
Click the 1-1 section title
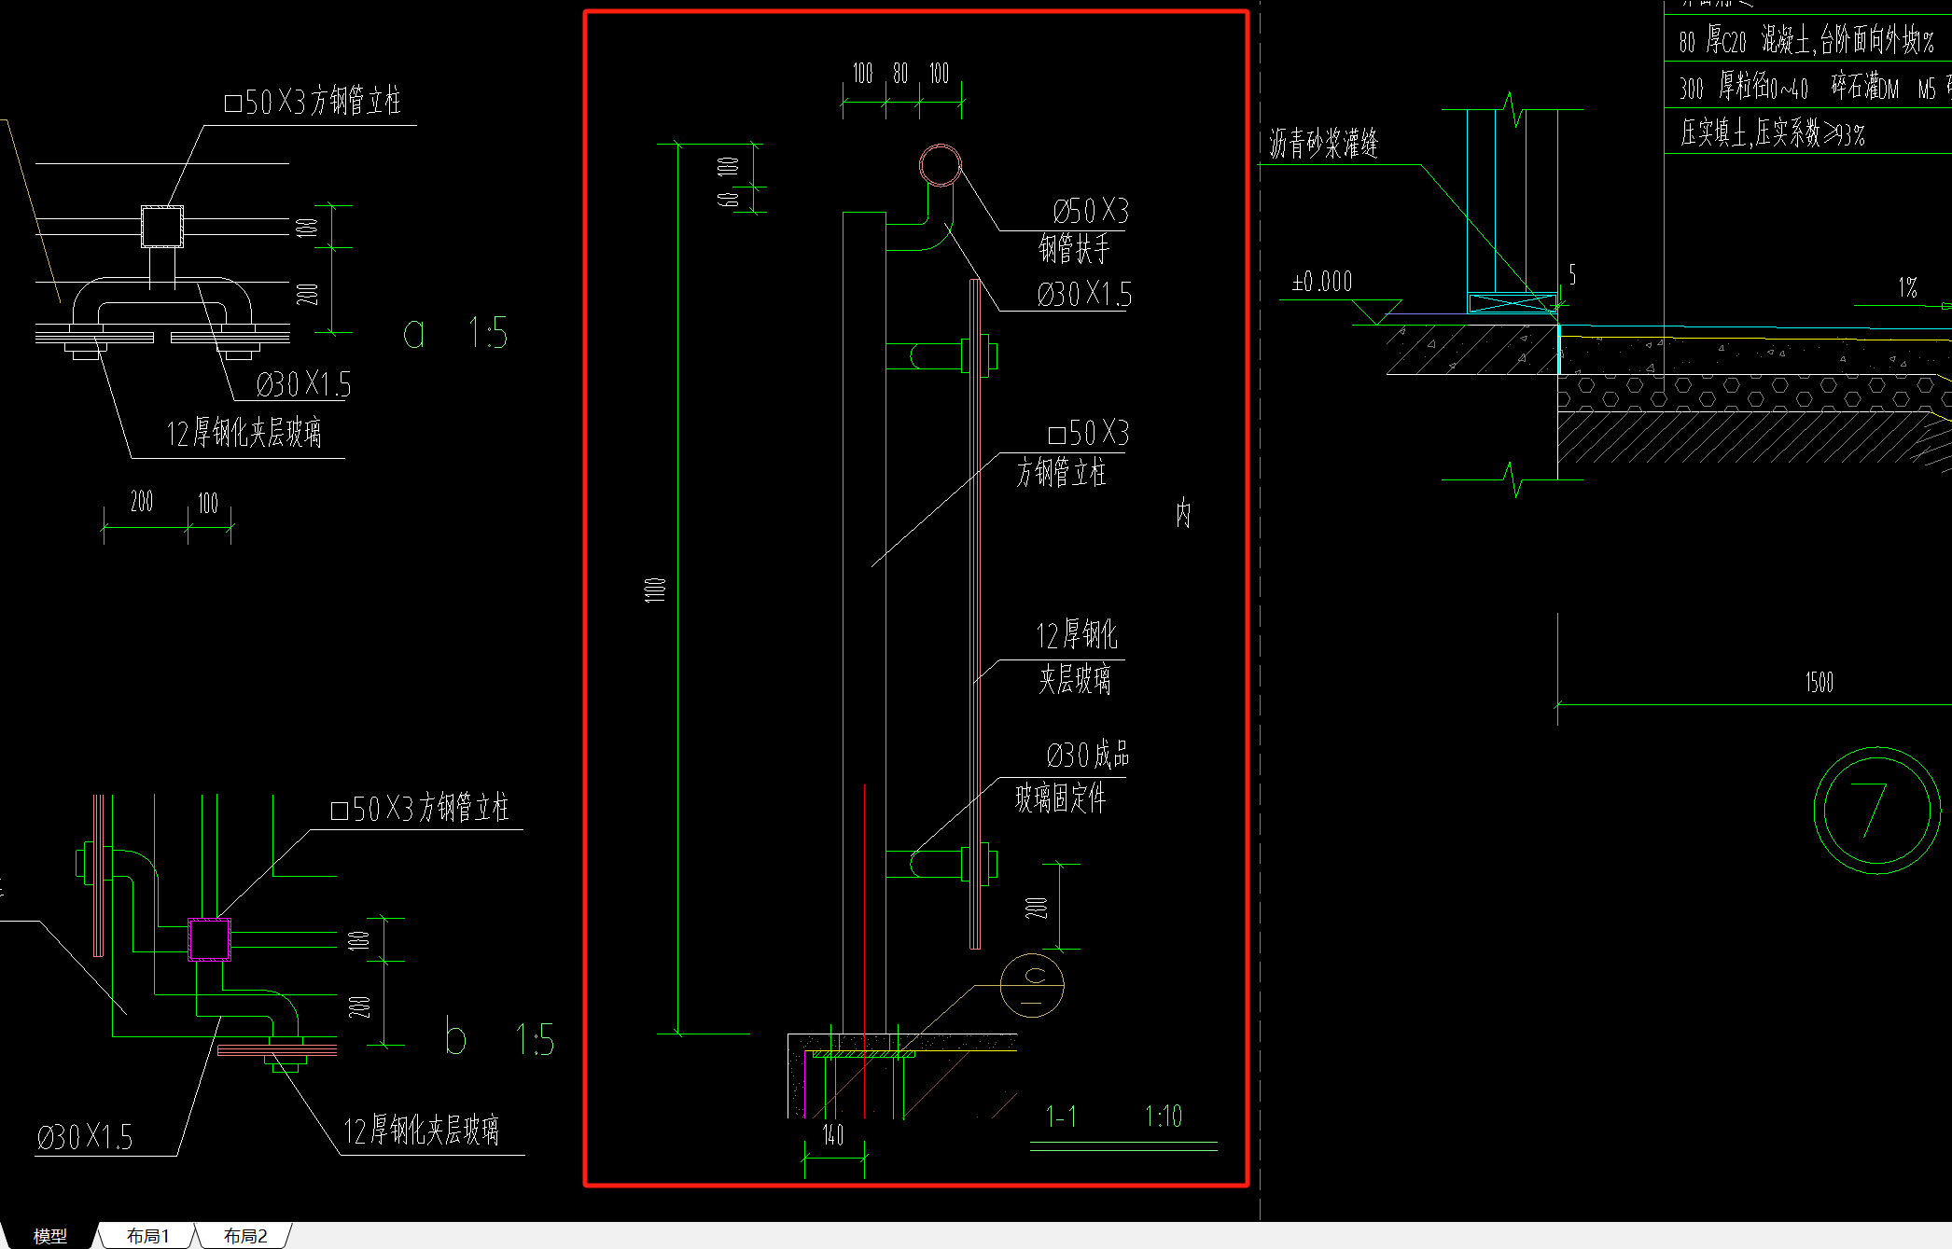pyautogui.click(x=1061, y=1117)
